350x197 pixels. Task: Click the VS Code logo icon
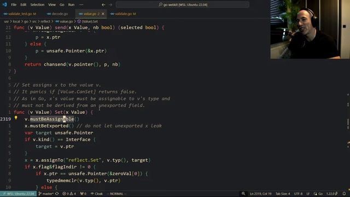pyautogui.click(x=4, y=4)
